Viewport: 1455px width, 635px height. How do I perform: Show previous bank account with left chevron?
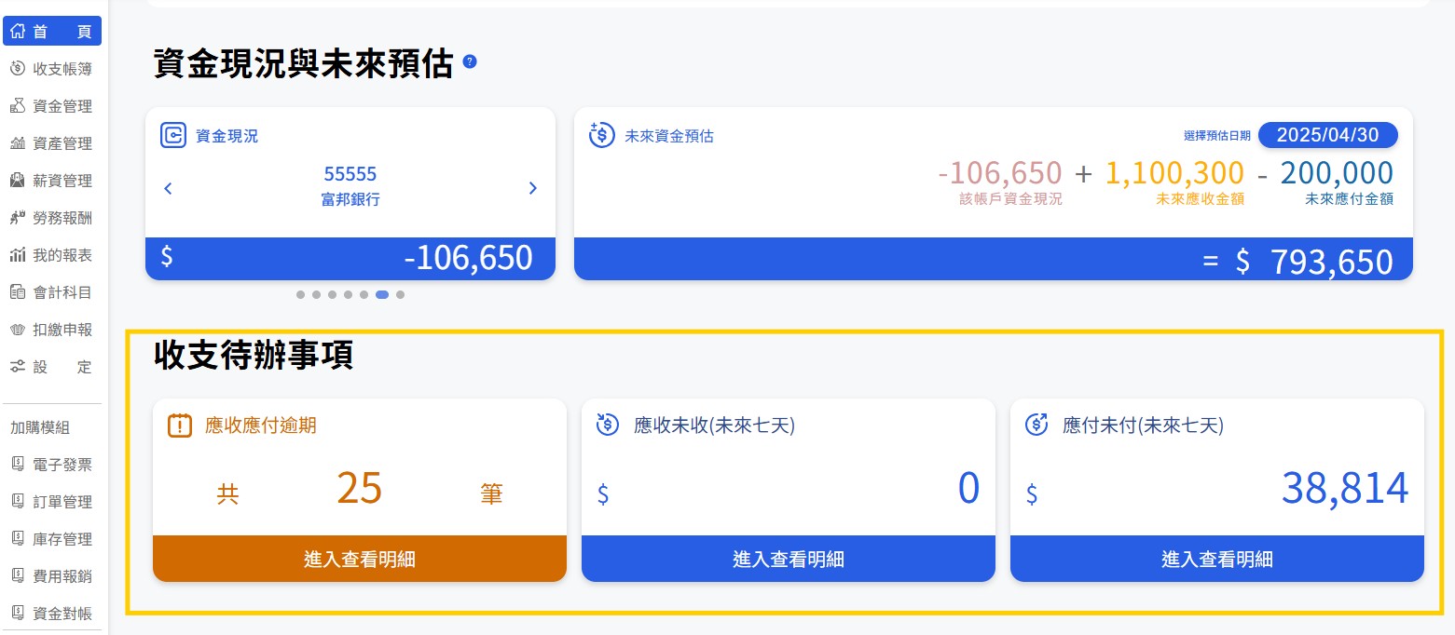point(168,188)
